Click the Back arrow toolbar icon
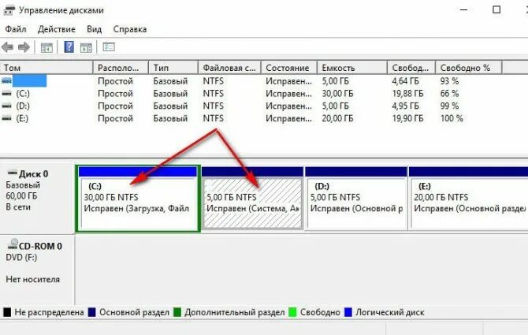 pos(7,47)
